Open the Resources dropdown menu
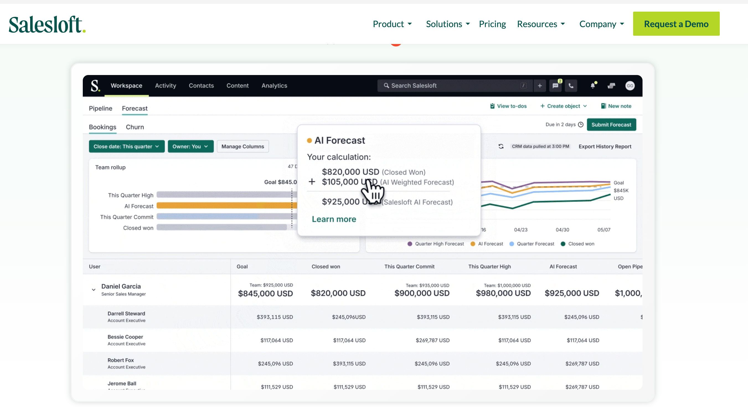The width and height of the screenshot is (748, 418). 541,24
